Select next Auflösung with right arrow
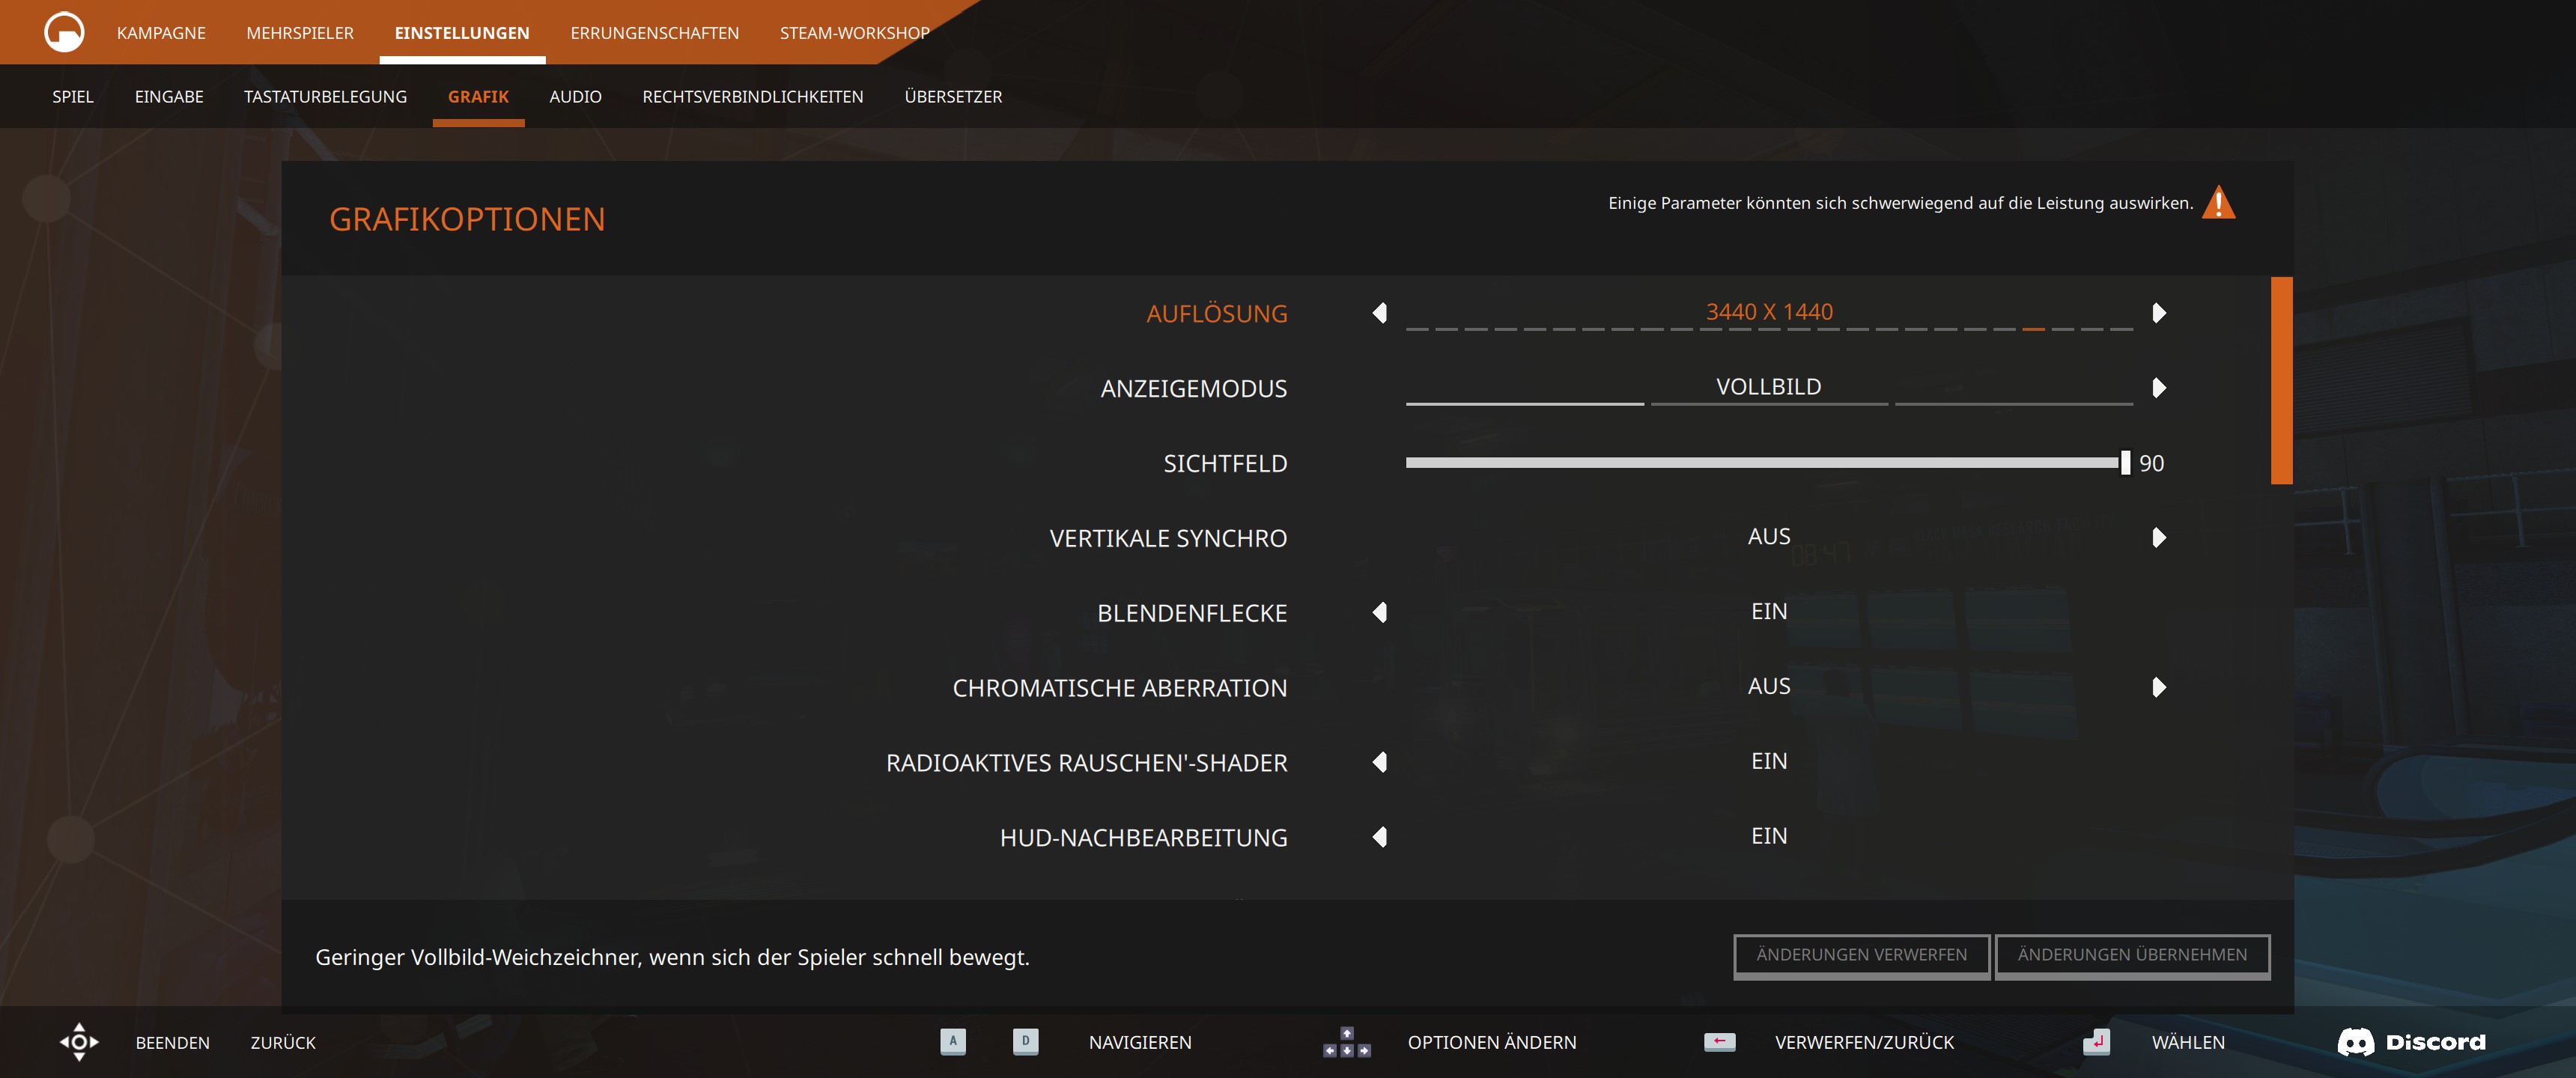 pyautogui.click(x=2158, y=313)
